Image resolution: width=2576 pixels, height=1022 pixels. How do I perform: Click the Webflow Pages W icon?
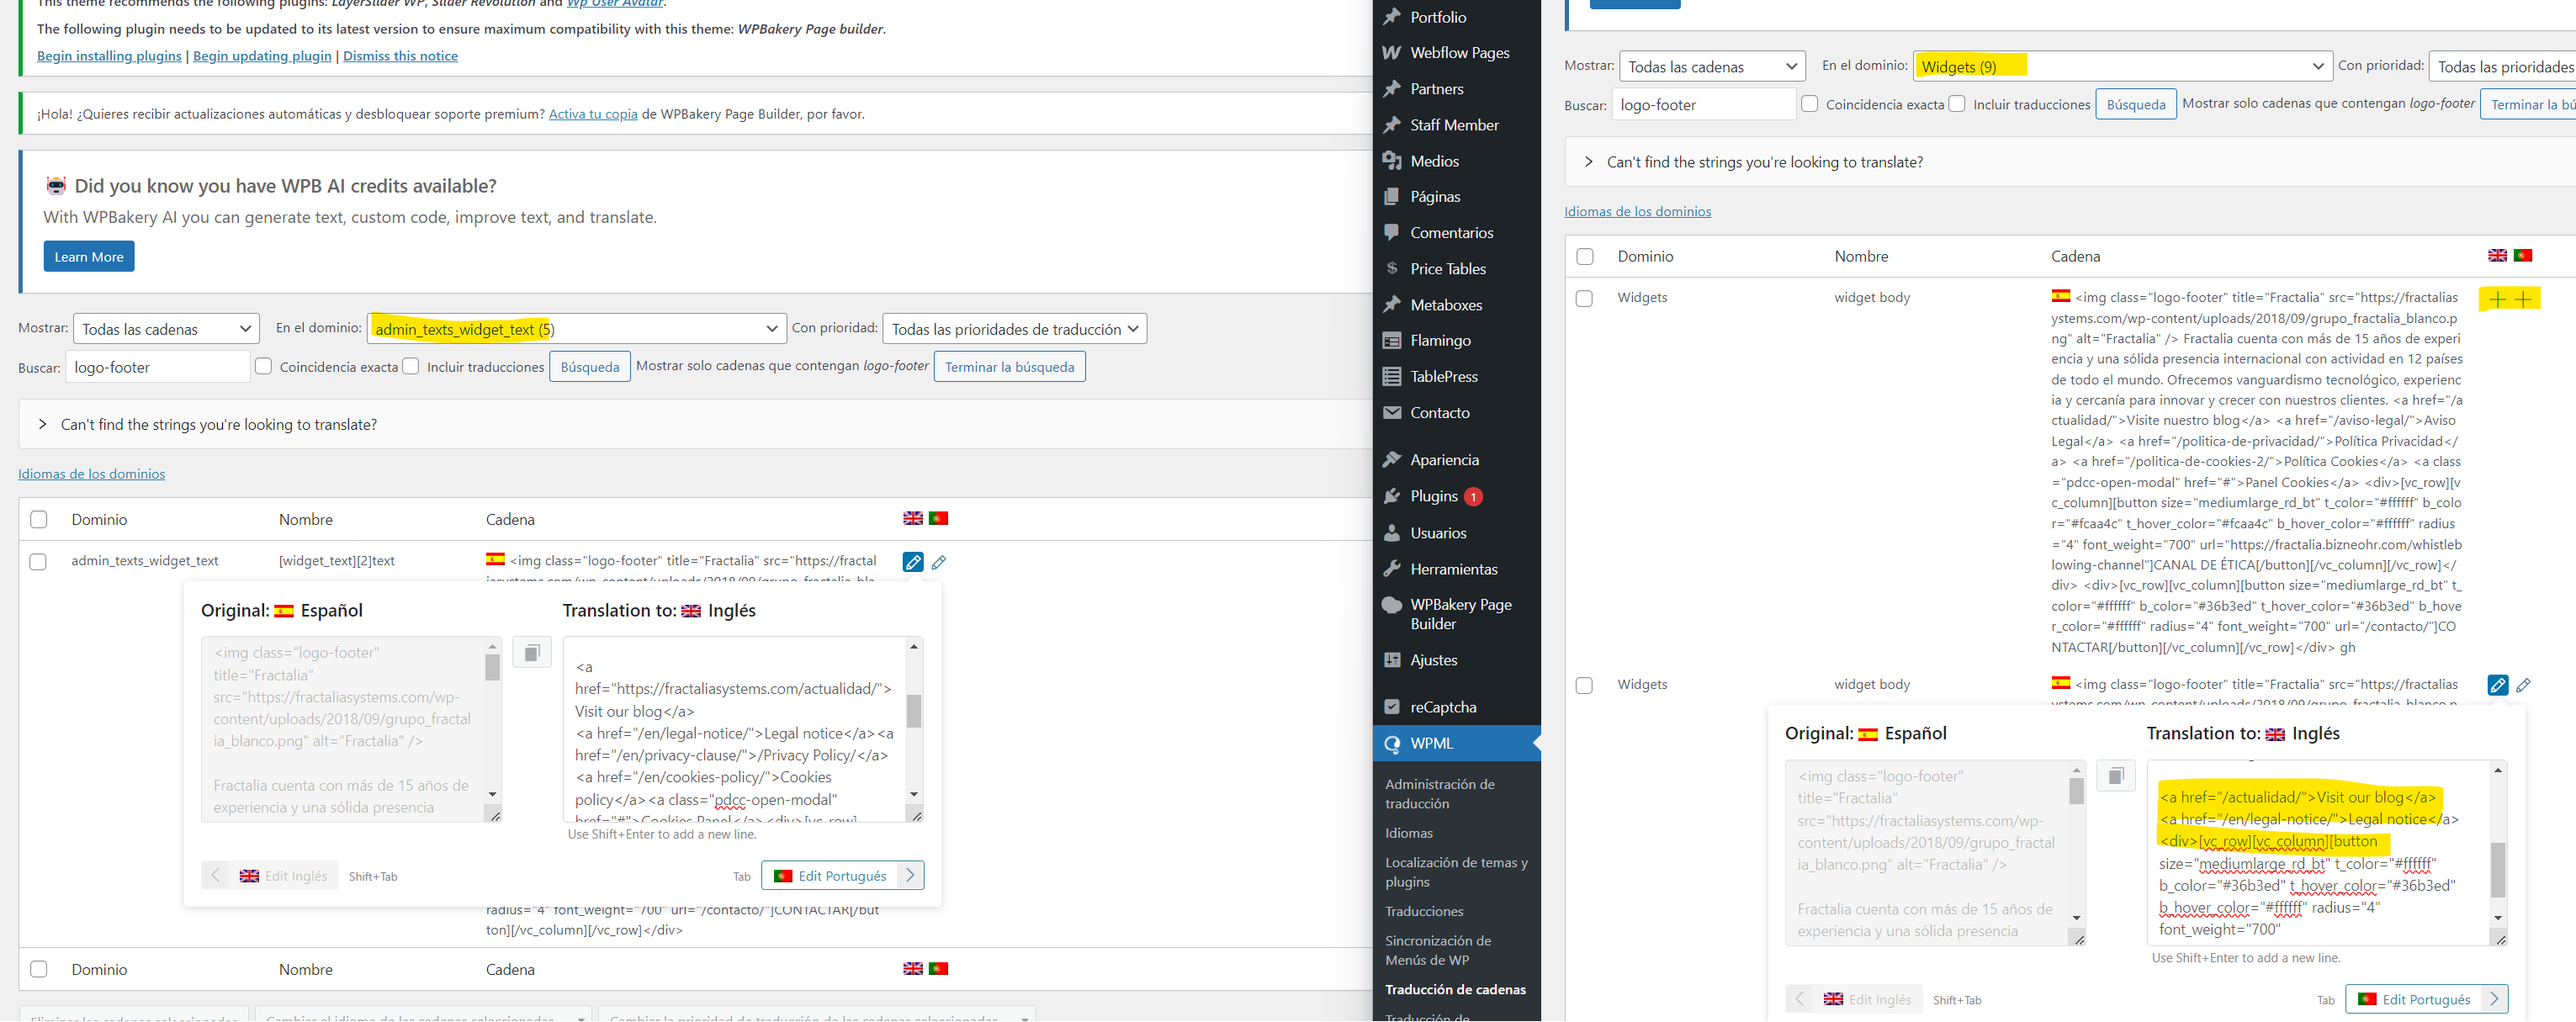coord(1391,53)
